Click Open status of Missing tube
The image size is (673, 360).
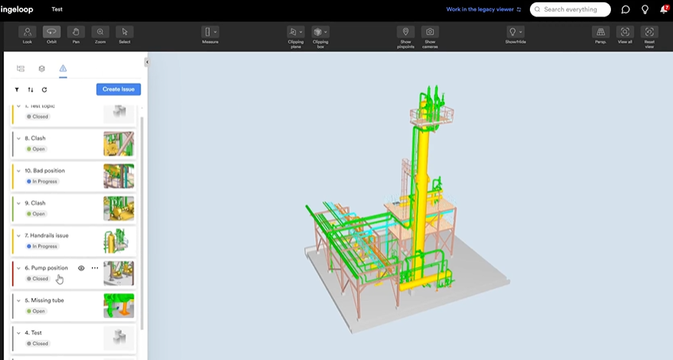point(36,311)
